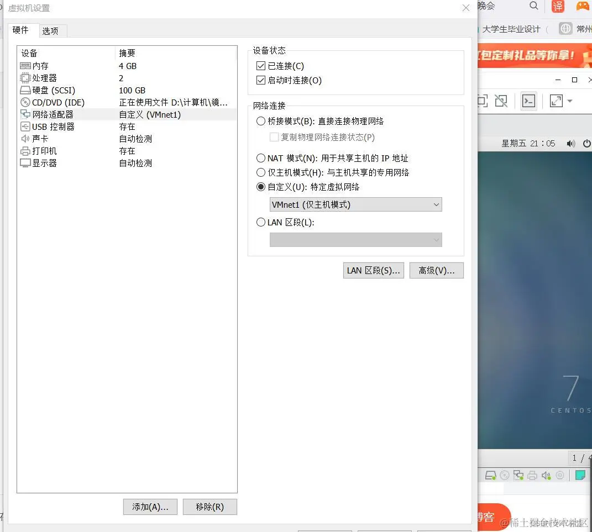Click the red 译 translate icon in browser
This screenshot has height=532, width=592.
tap(558, 6)
